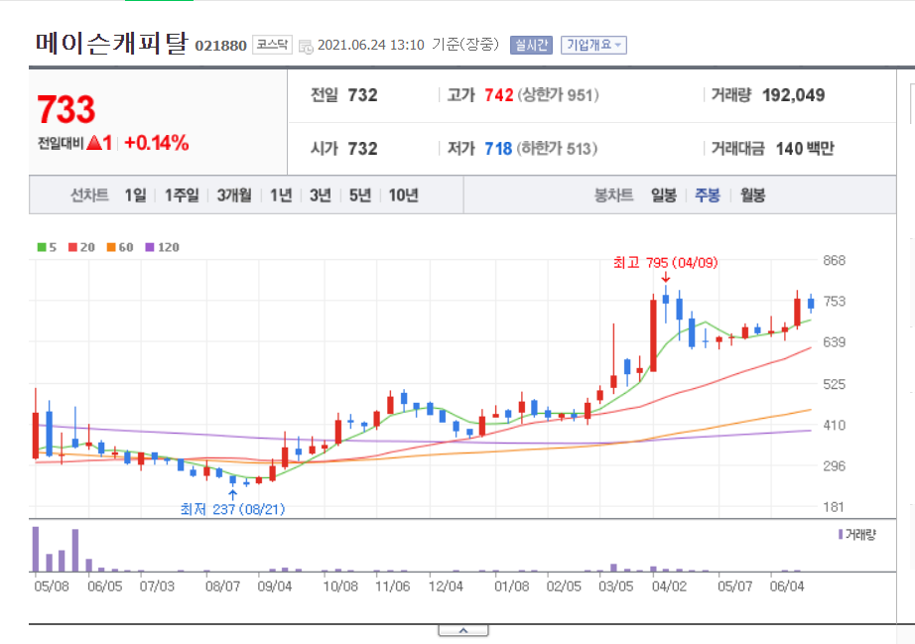Click the 거래대금 140 백만 value

coord(805,149)
